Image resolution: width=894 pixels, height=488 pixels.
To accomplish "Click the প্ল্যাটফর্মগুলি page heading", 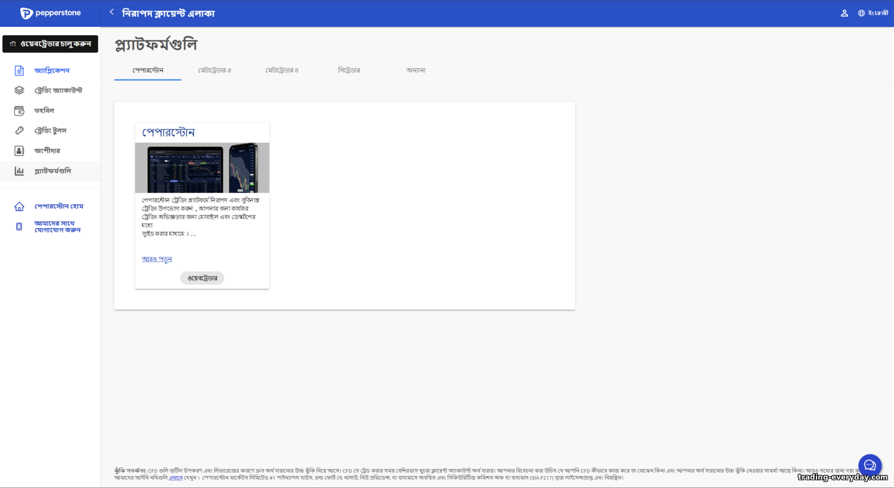I will 156,45.
